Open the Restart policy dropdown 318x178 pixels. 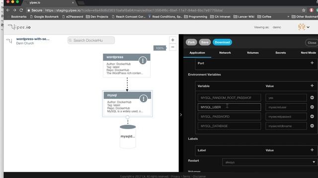pos(270,162)
